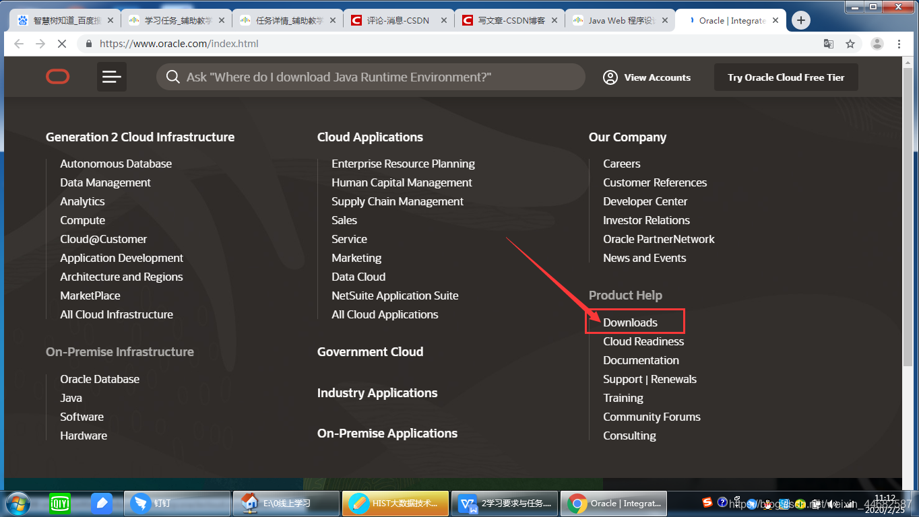This screenshot has width=919, height=517.
Task: Open the NetSuite Application Suite link
Action: tap(395, 296)
